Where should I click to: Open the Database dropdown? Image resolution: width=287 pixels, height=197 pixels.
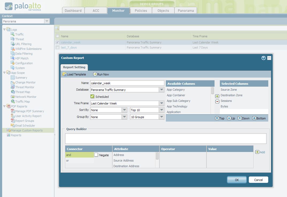point(162,90)
